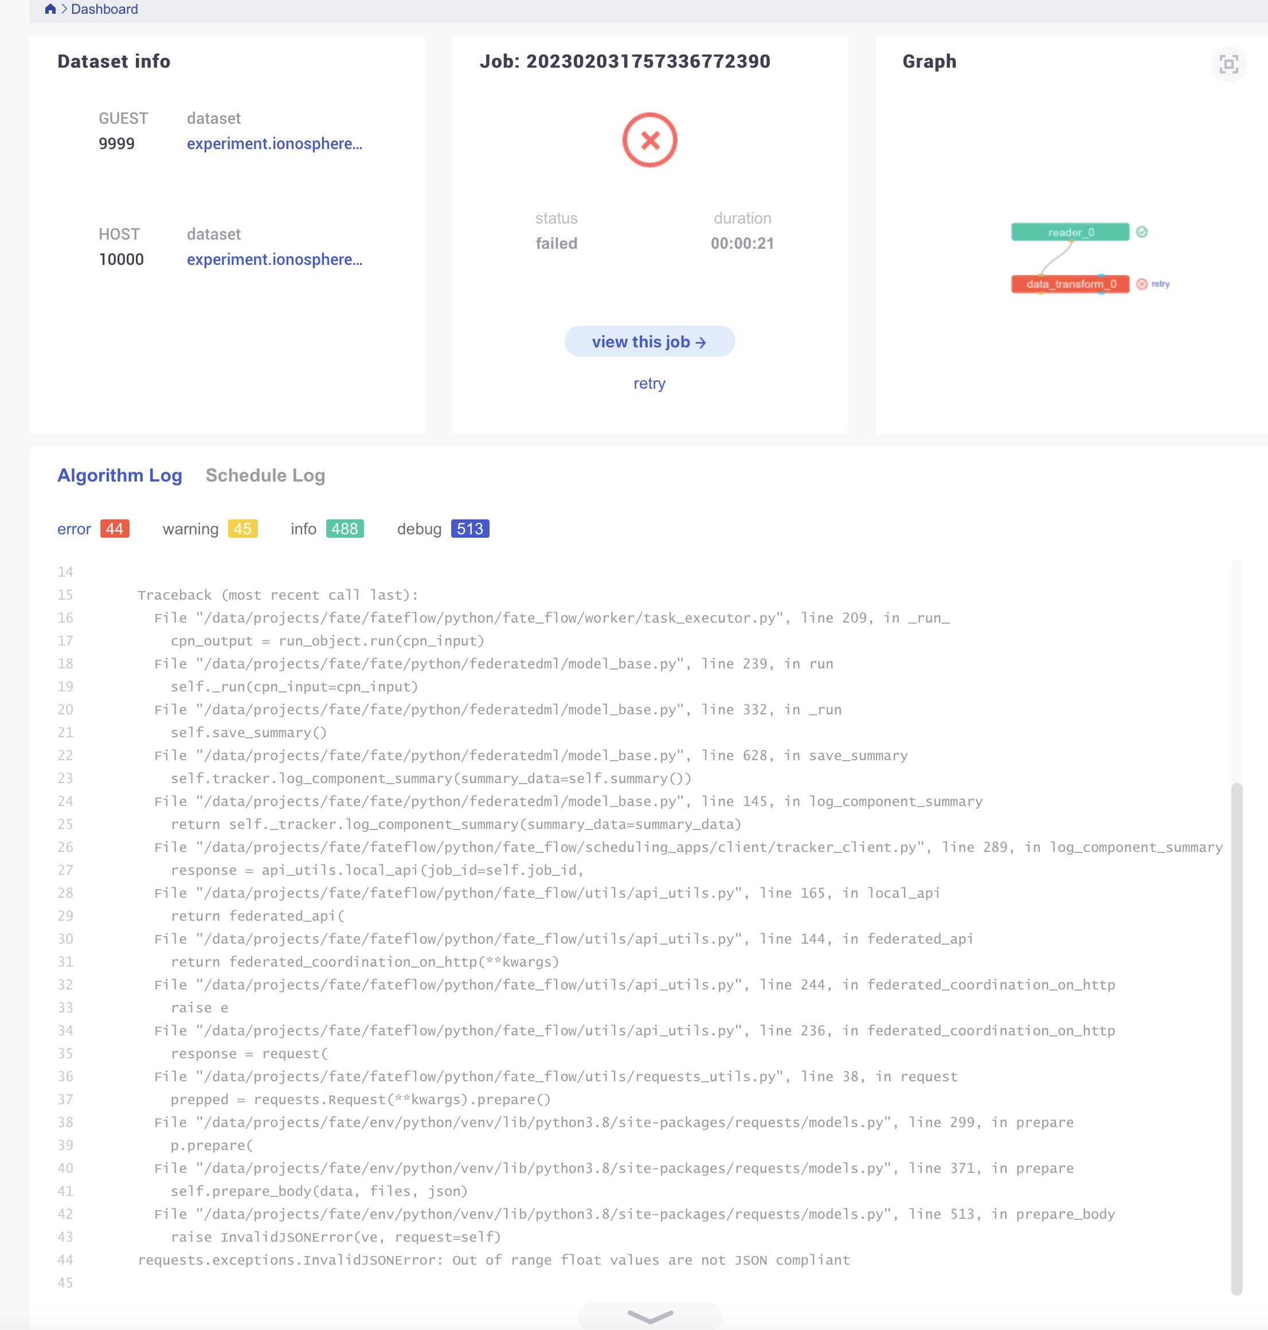Retry the data_transform_0 component
This screenshot has height=1330, width=1268.
click(x=1161, y=284)
